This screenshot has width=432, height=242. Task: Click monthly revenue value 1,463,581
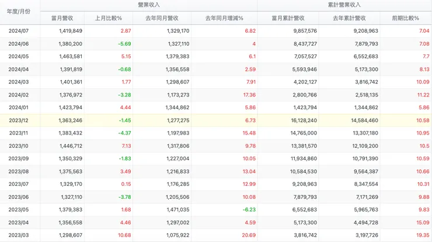click(71, 57)
